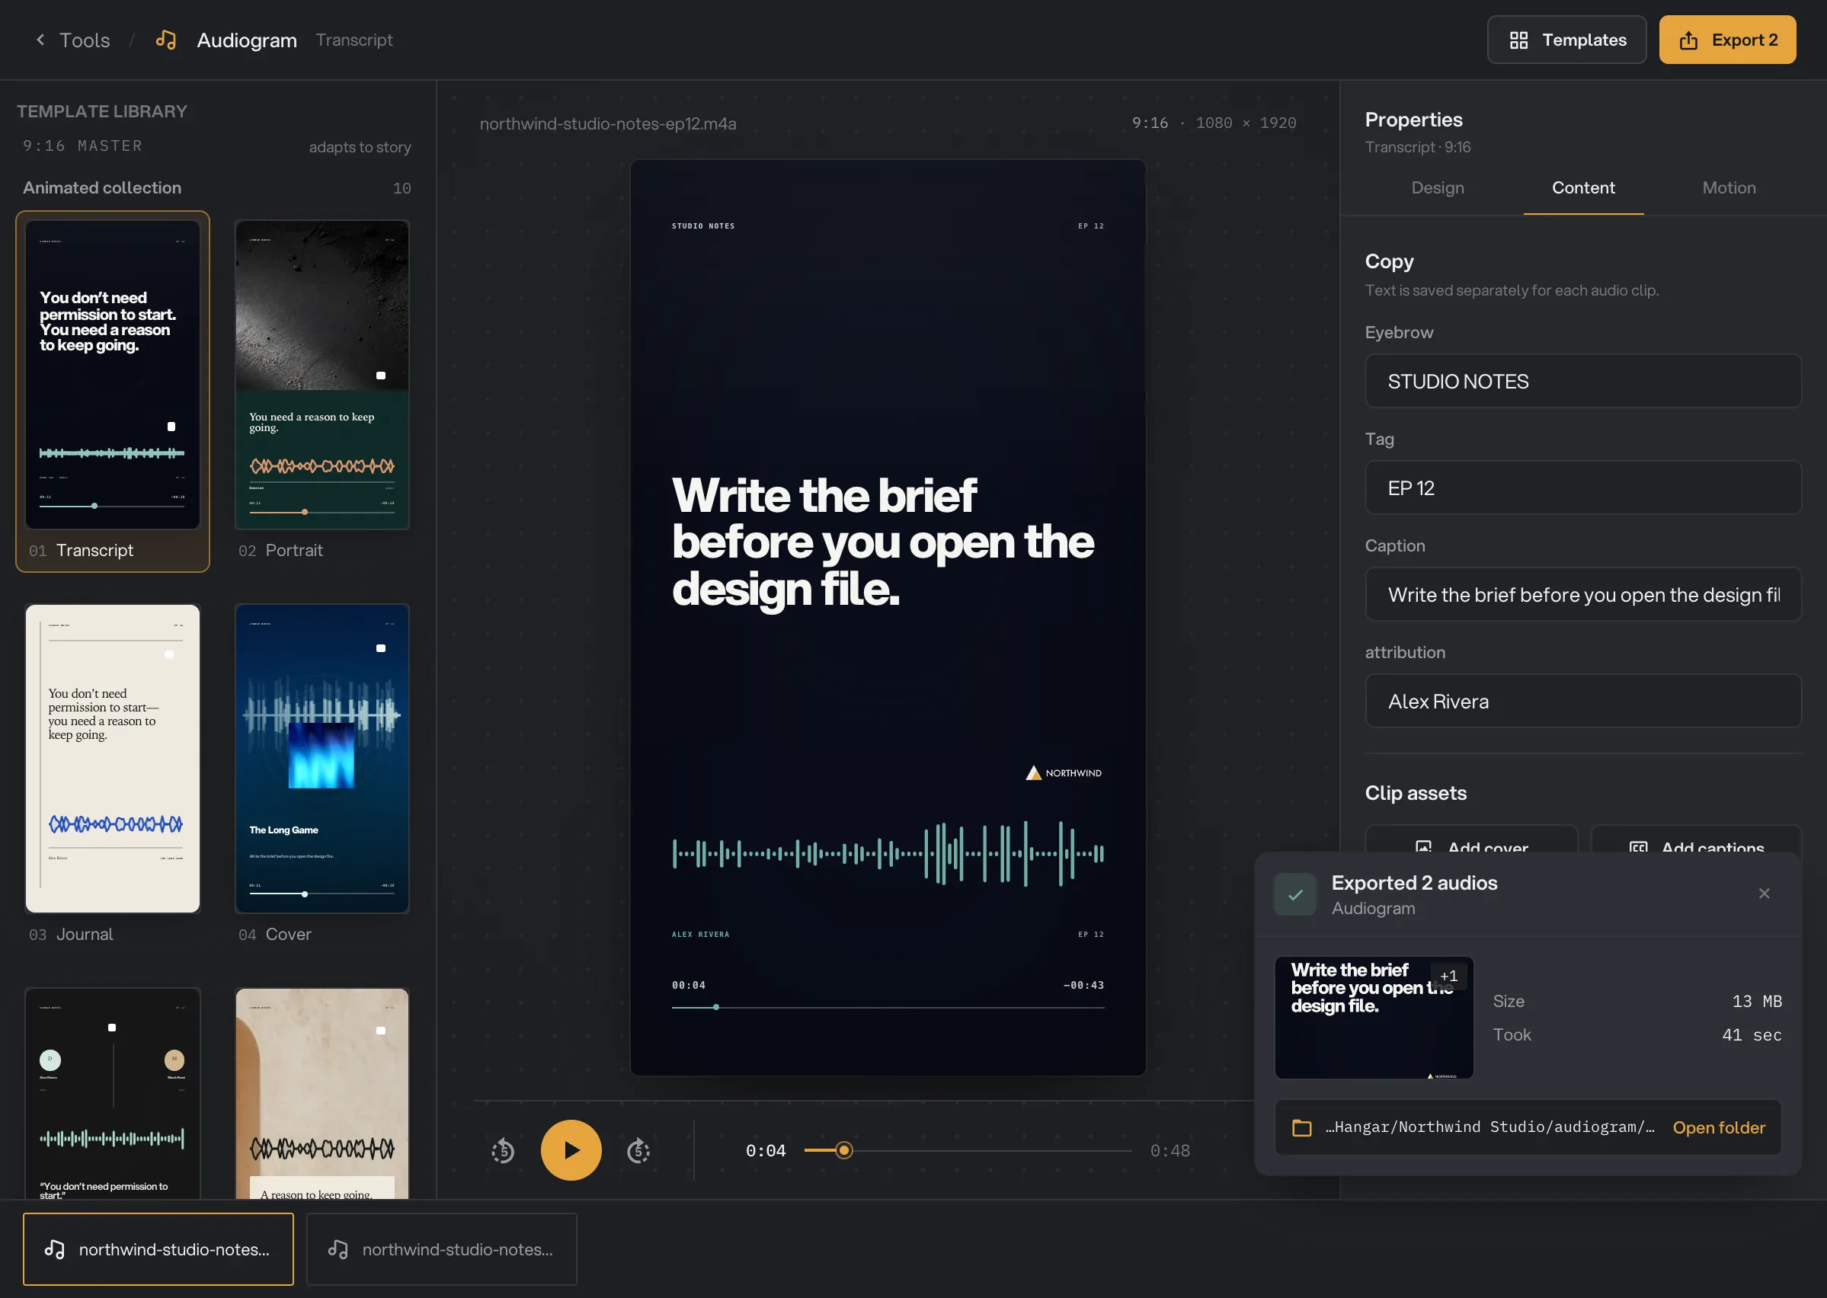1827x1298 pixels.
Task: Click the Audiogram music note icon
Action: [x=165, y=40]
